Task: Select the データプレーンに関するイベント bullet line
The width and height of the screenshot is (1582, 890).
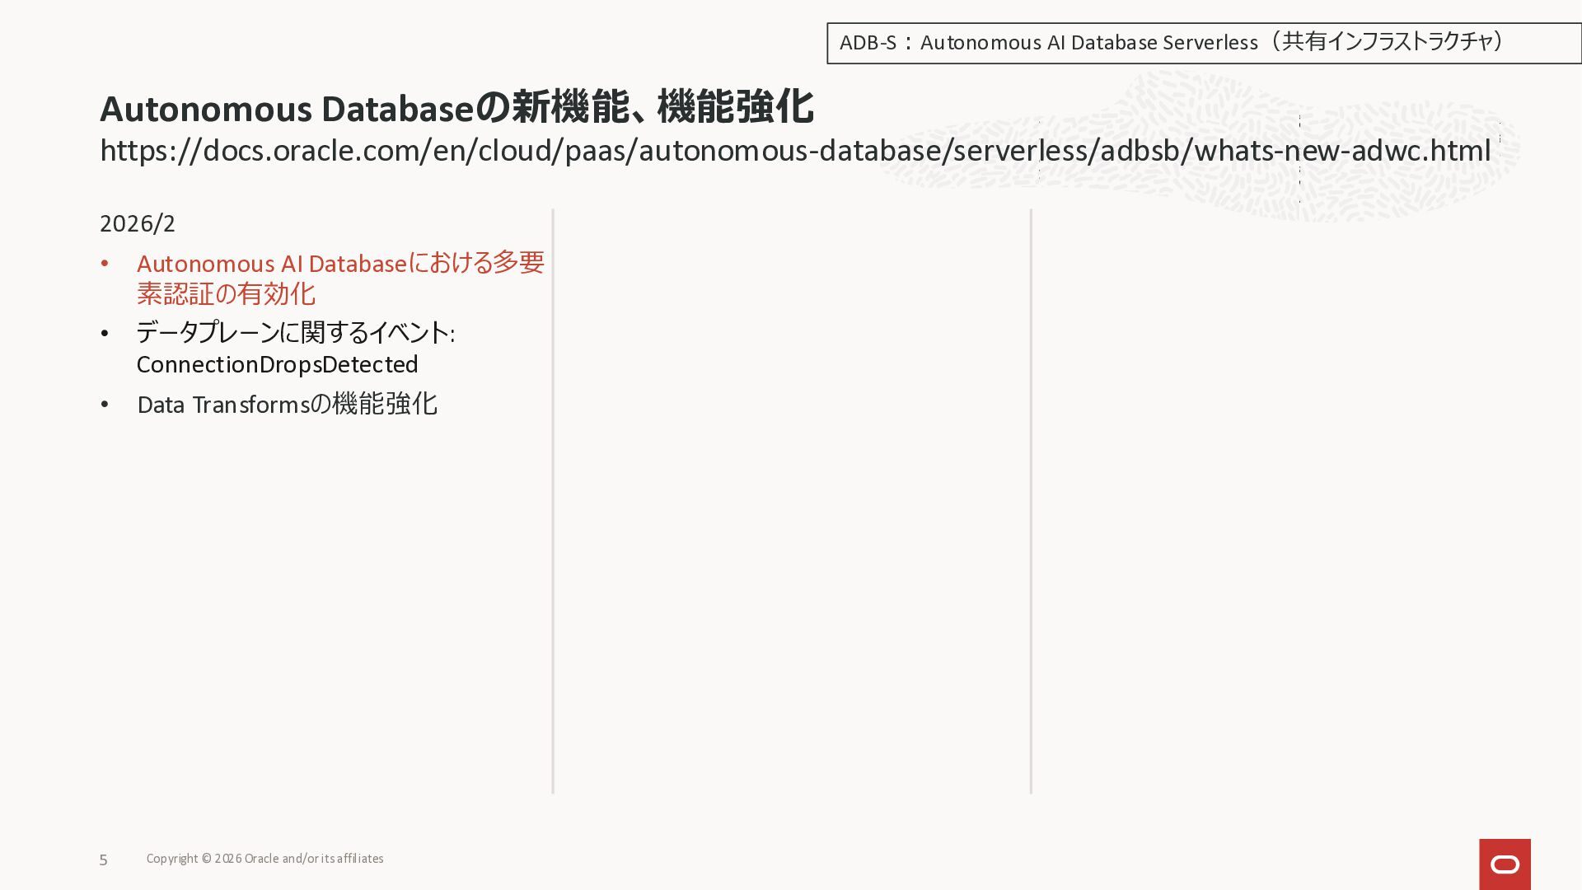Action: (295, 333)
